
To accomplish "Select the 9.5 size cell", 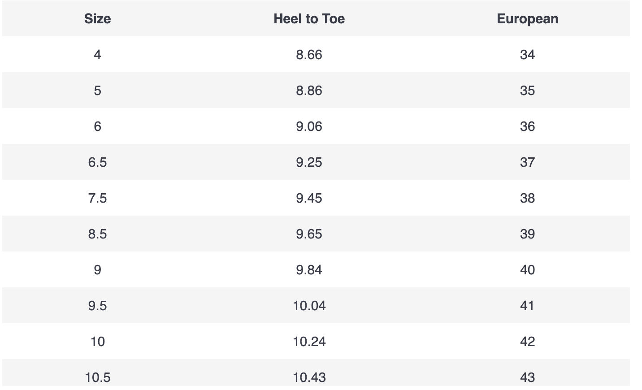I will [x=97, y=306].
